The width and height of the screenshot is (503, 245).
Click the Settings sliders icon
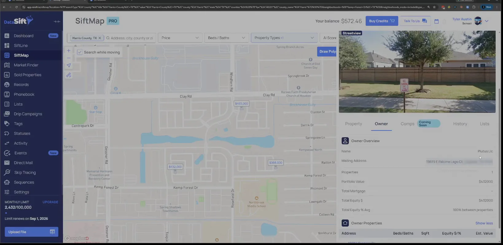(7, 192)
